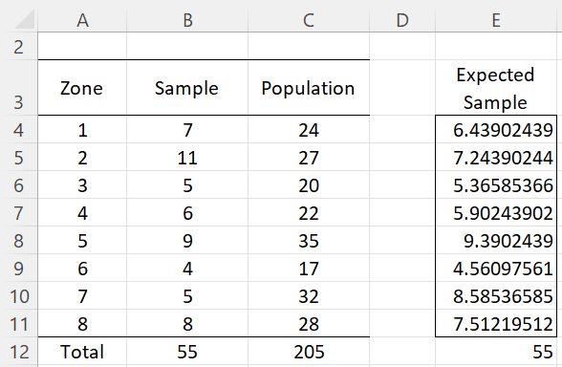562x367 pixels.
Task: Click the Total label cell
Action: (x=82, y=352)
